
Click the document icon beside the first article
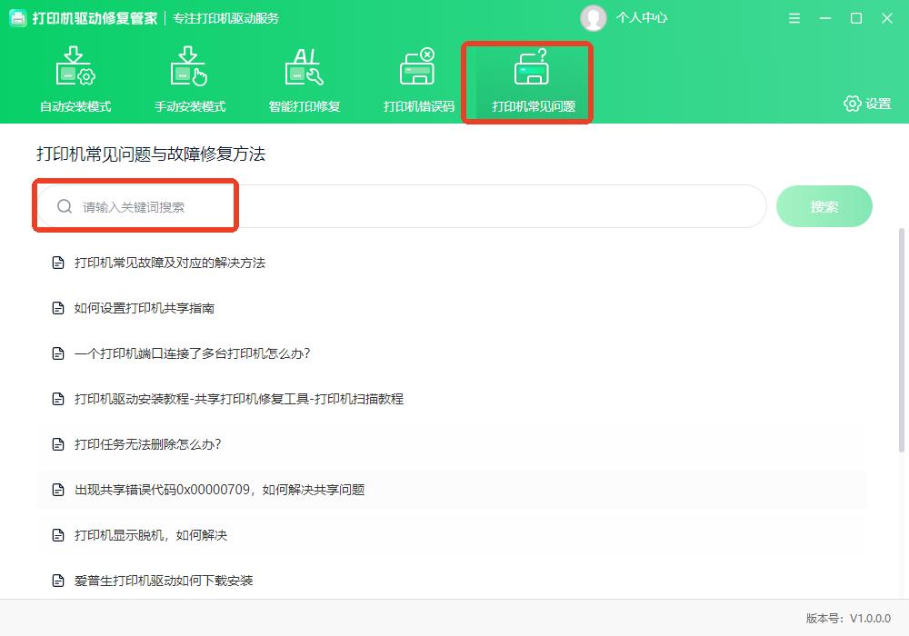click(56, 263)
